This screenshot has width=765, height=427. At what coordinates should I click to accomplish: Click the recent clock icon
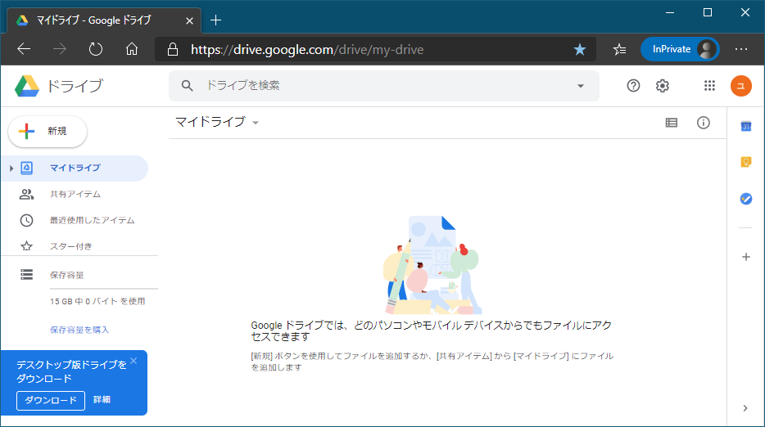tap(27, 220)
